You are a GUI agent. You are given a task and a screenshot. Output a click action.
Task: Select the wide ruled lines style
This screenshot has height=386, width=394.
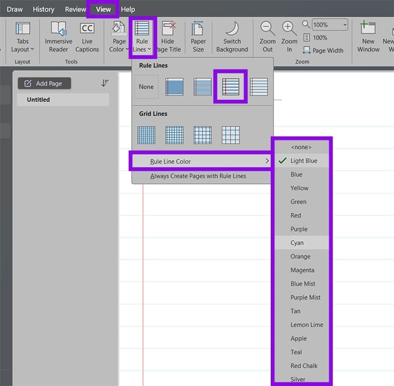(x=259, y=87)
